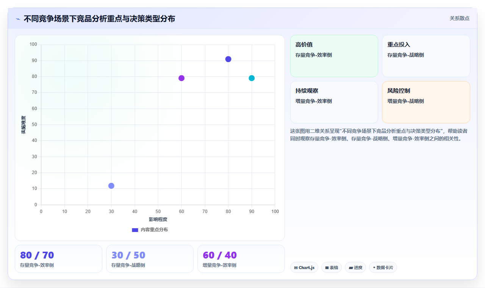Click the lightning icon beside the chart title
Image resolution: width=485 pixels, height=288 pixels.
click(18, 19)
